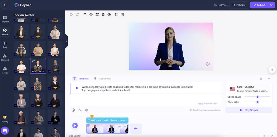Delete the selection with the toolbar trash icon
277x137 pixels.
coord(123,14)
